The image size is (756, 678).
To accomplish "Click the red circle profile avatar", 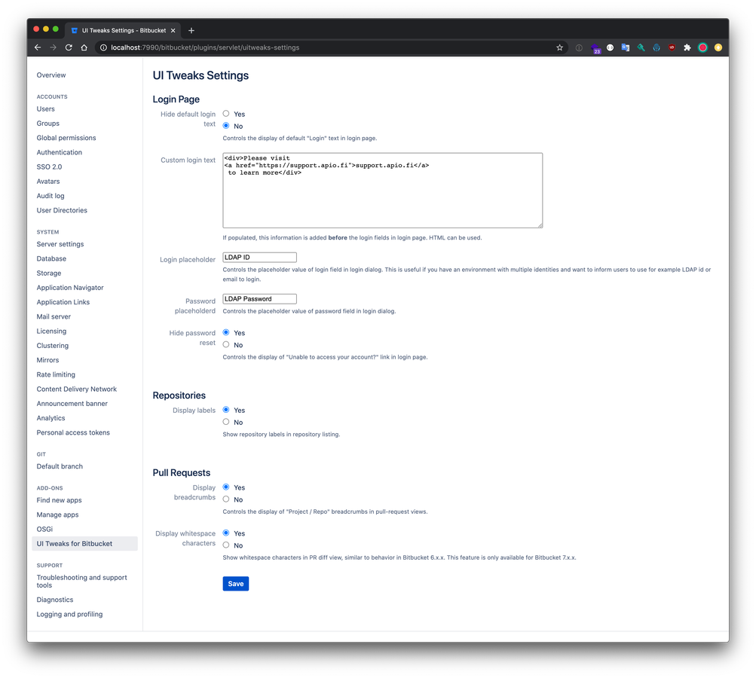I will click(702, 47).
